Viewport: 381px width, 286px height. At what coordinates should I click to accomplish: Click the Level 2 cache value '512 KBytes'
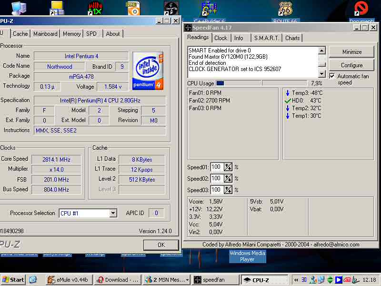(142, 180)
